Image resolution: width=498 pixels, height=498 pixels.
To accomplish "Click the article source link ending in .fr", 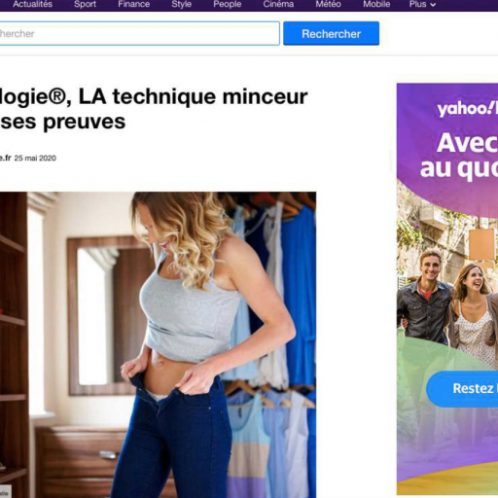I will pos(5,158).
